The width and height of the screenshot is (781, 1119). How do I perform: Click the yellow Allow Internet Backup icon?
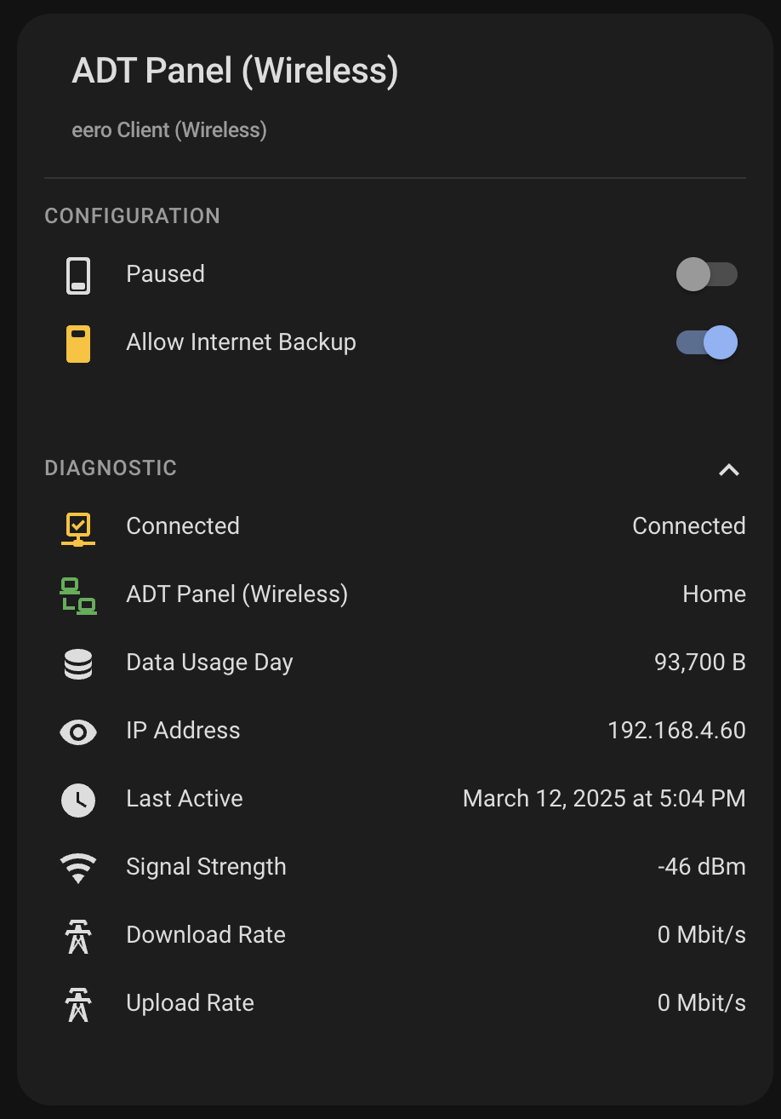coord(78,343)
